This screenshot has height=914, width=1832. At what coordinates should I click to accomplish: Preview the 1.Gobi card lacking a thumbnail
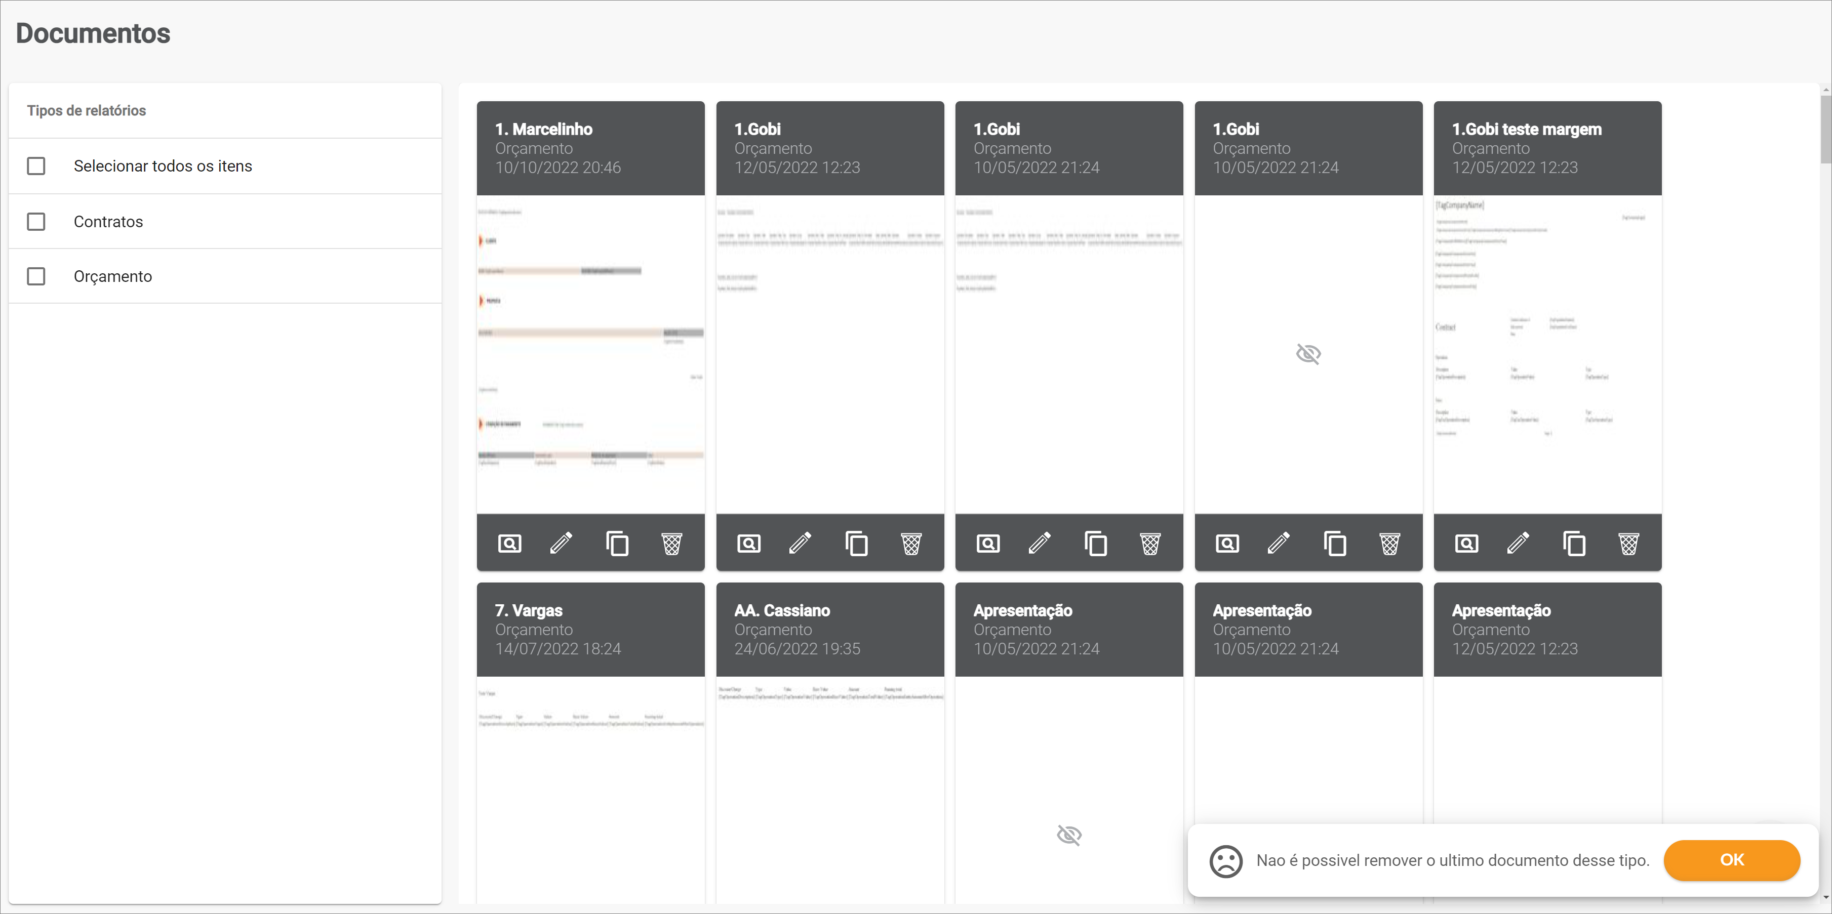pyautogui.click(x=1227, y=544)
